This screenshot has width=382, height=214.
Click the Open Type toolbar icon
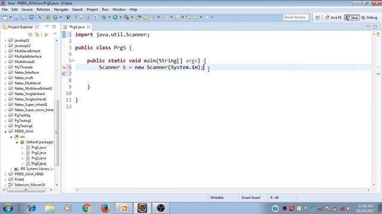[139, 17]
